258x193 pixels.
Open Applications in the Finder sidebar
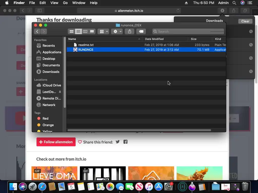(49, 52)
